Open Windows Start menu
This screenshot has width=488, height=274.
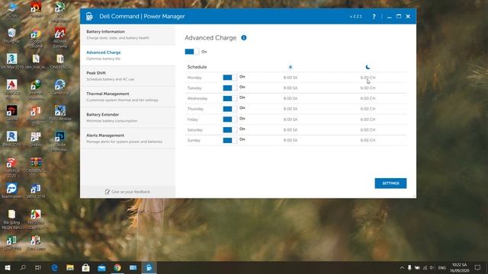click(x=8, y=267)
